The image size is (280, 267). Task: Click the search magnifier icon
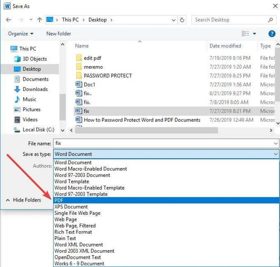[271, 20]
